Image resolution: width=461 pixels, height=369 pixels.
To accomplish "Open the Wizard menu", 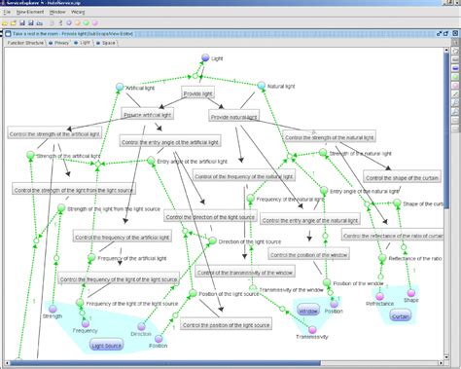I will click(x=78, y=12).
